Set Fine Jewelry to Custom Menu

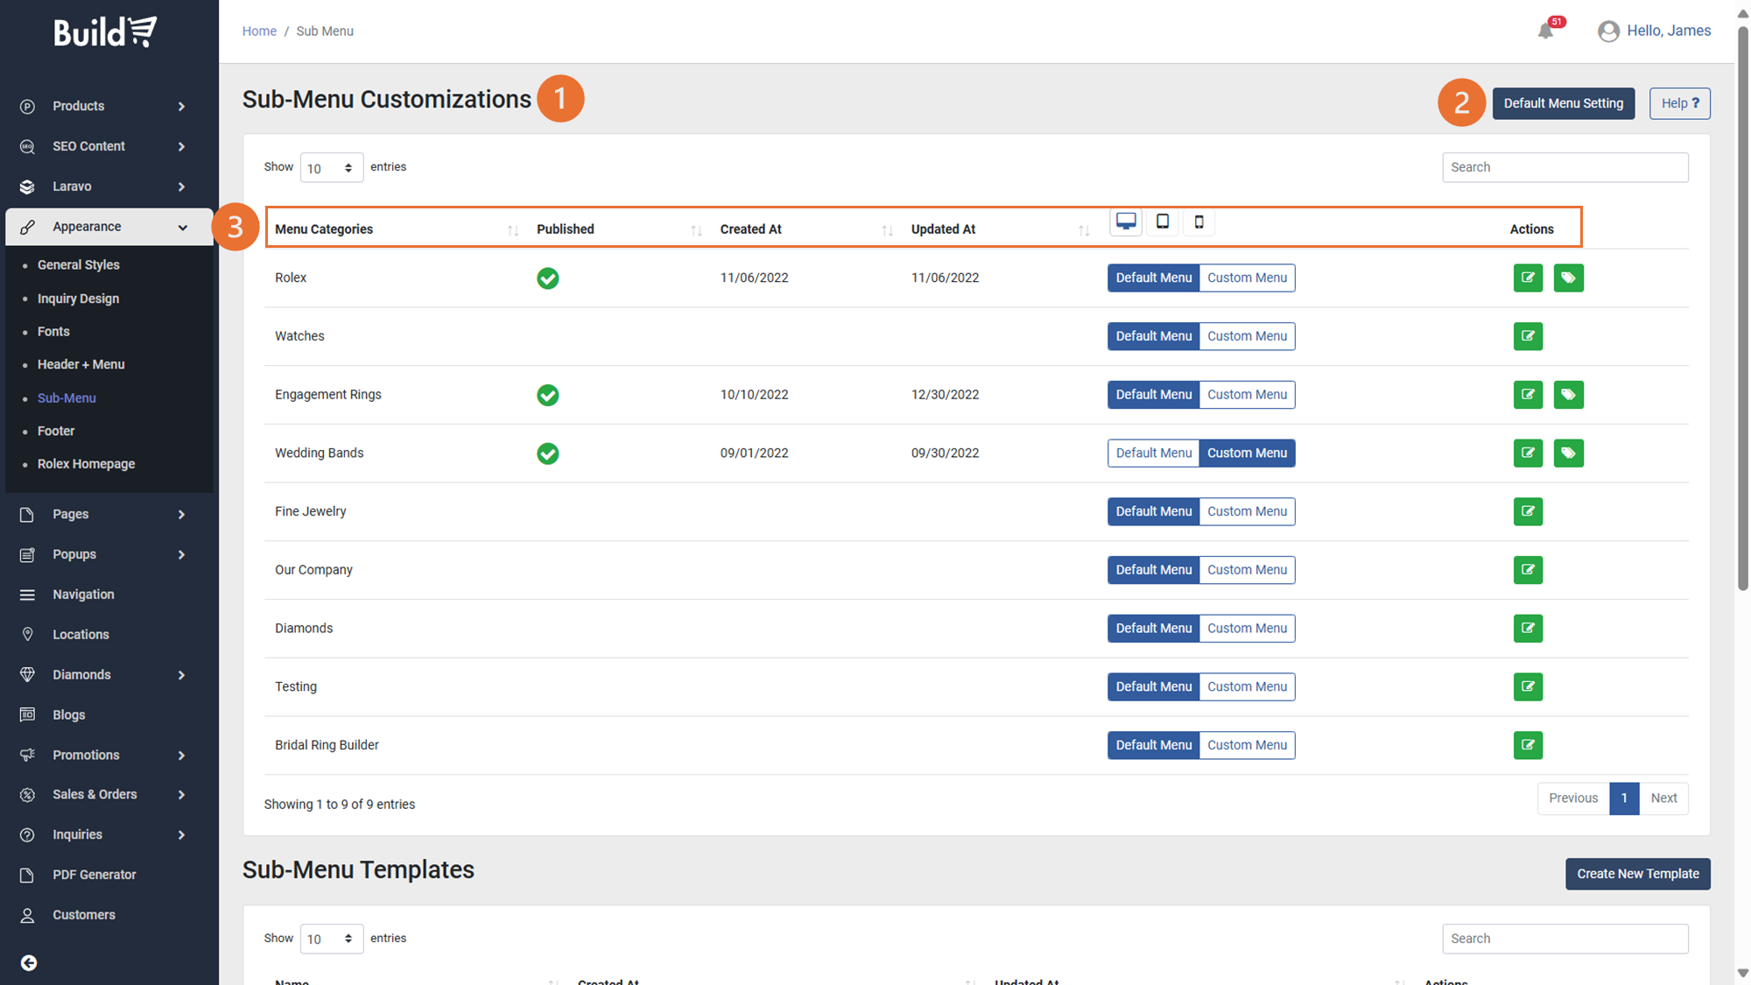click(x=1247, y=511)
